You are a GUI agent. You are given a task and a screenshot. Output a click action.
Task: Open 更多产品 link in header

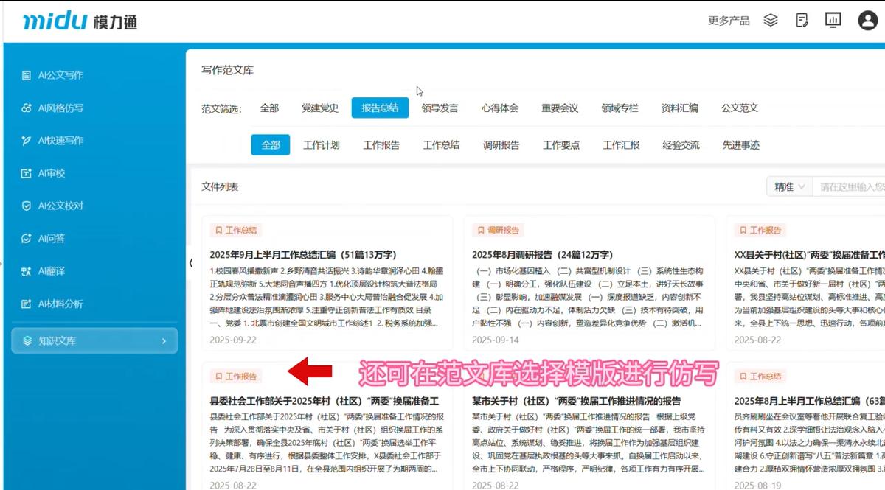tap(729, 21)
